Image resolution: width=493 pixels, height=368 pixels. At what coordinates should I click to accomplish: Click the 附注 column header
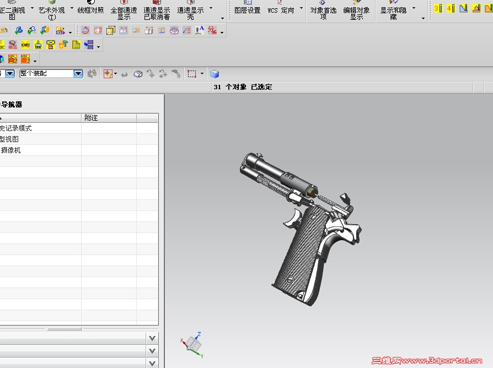tap(109, 118)
